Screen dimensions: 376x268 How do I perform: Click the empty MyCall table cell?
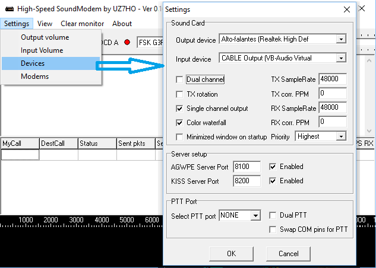tap(20, 155)
